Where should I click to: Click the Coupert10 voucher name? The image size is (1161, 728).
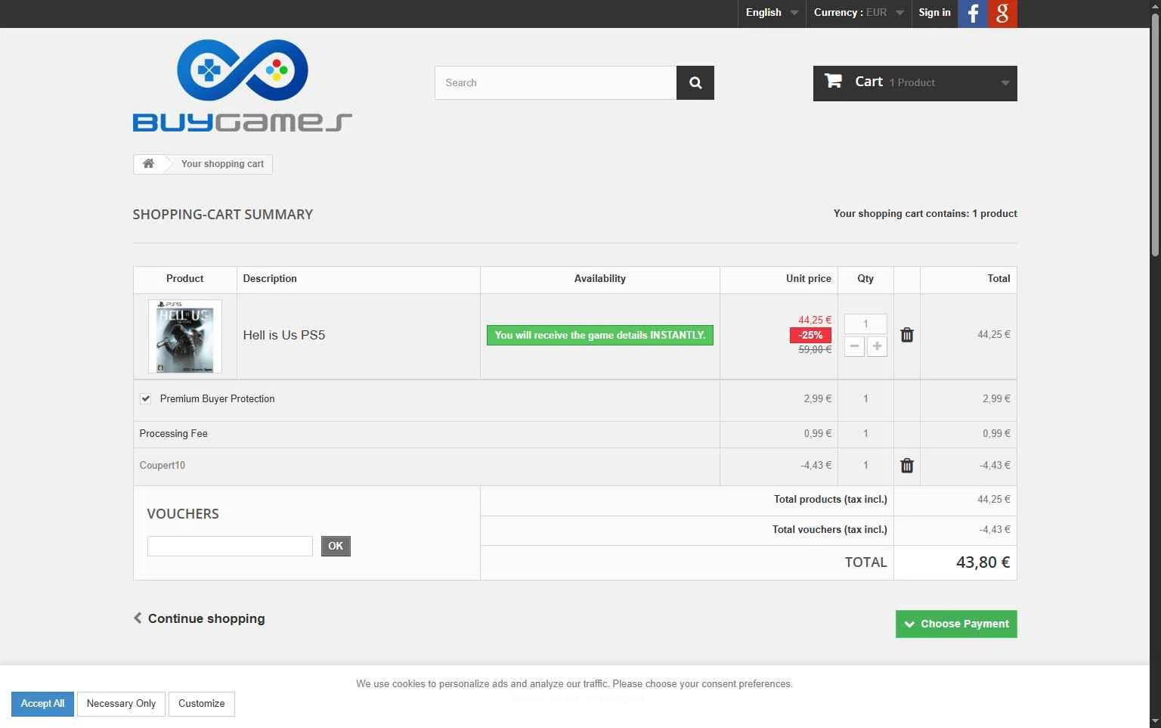point(163,466)
